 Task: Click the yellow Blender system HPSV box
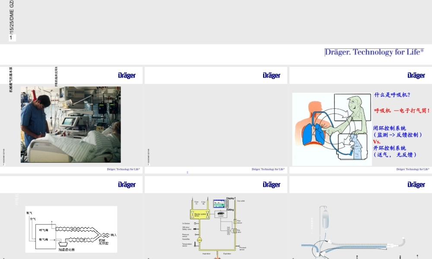point(200,214)
